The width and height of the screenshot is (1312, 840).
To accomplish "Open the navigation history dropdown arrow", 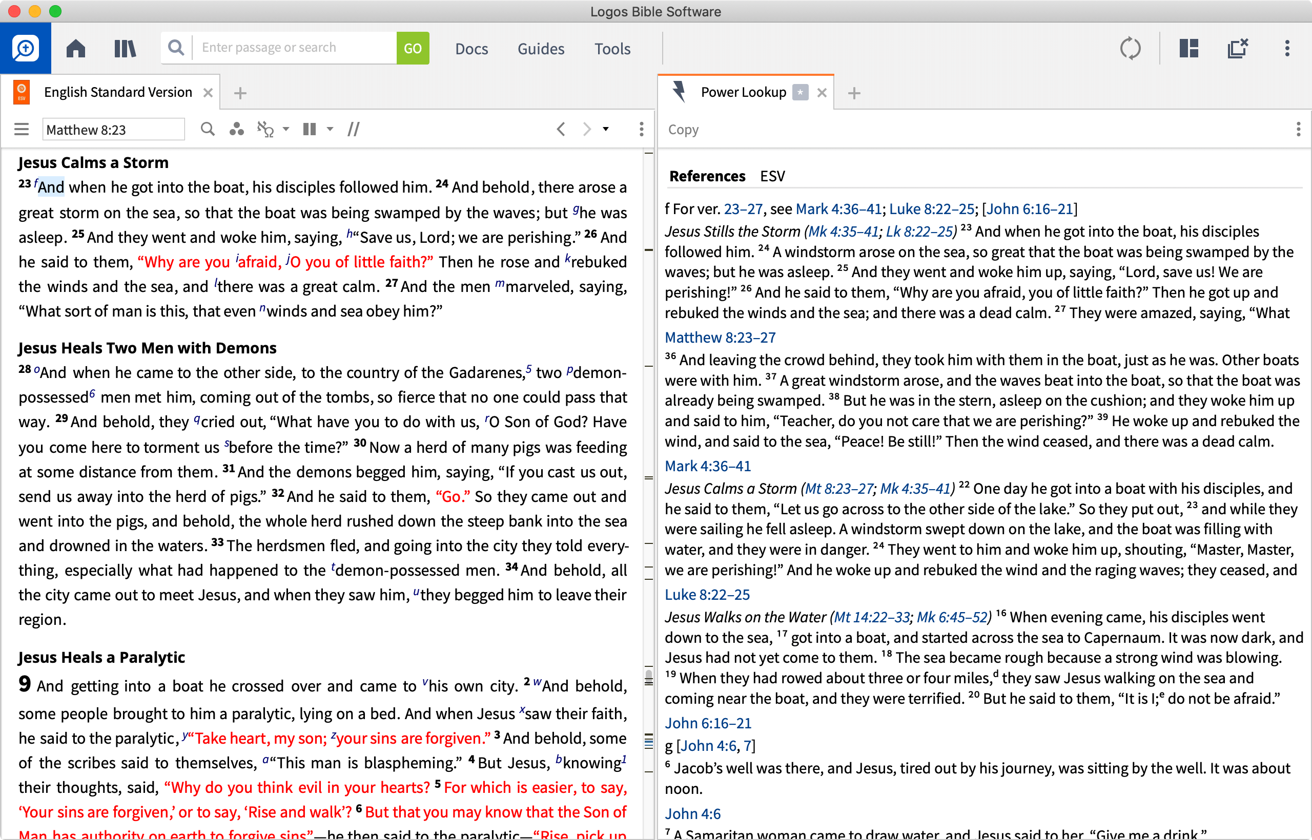I will pyautogui.click(x=605, y=129).
